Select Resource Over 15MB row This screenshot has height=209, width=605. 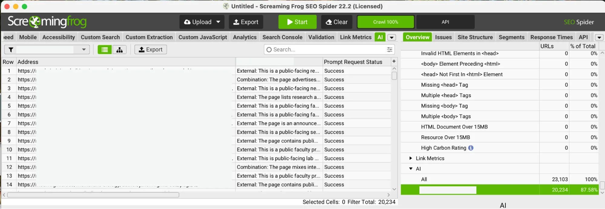click(x=500, y=137)
